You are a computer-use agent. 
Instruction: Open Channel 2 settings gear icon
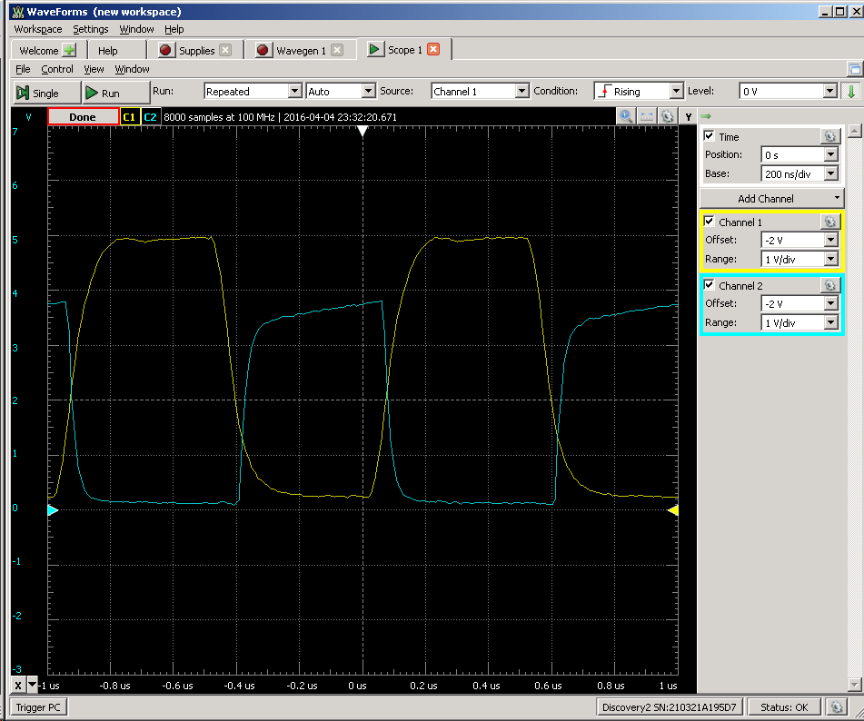point(829,285)
